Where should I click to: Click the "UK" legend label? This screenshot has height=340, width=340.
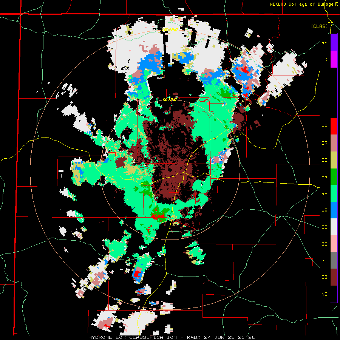[324, 59]
